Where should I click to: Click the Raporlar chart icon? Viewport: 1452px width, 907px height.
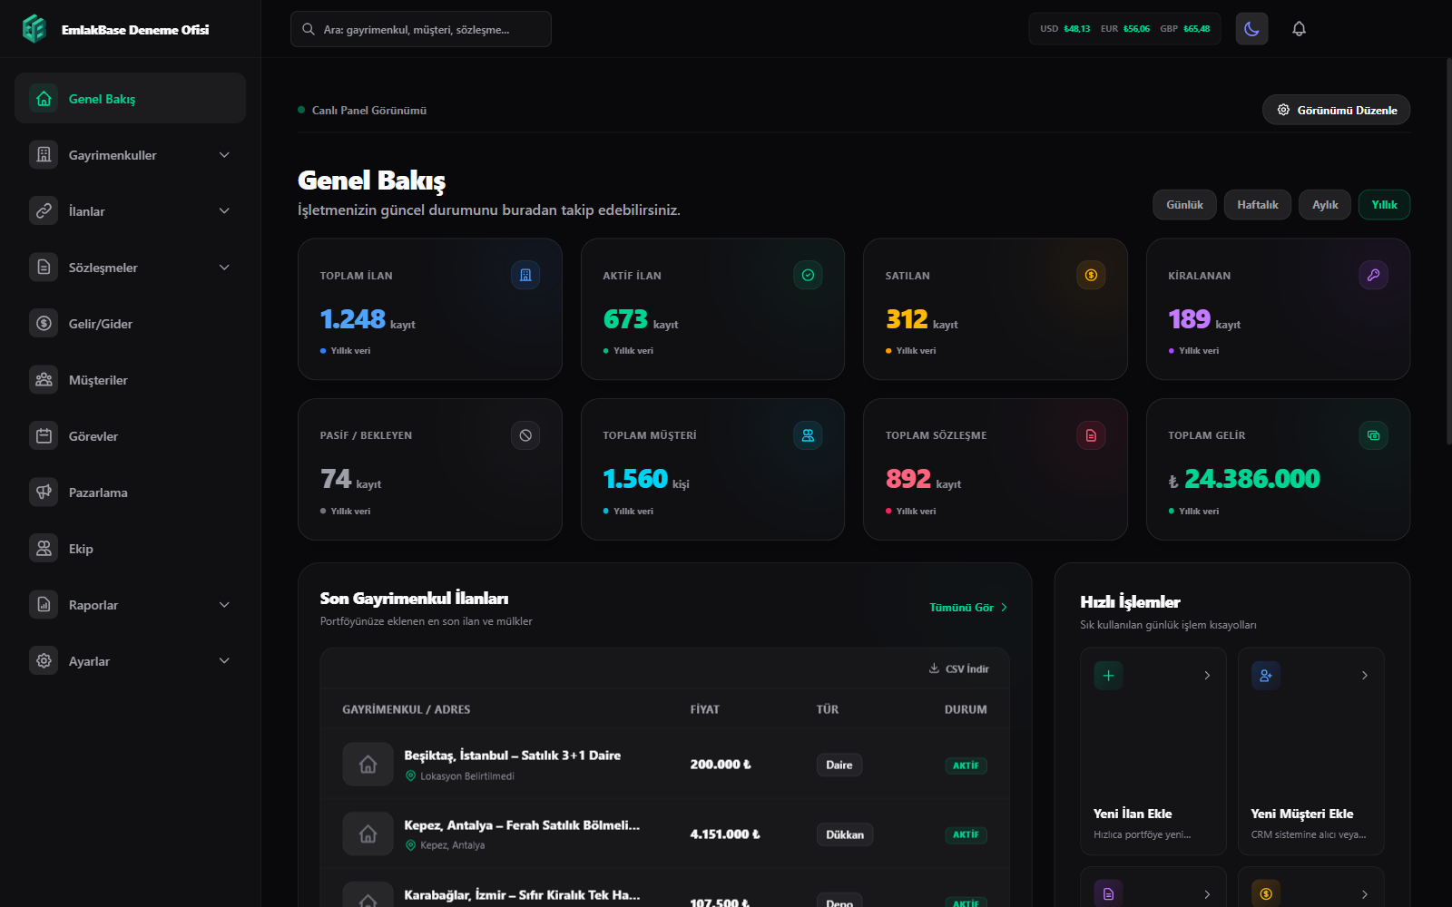(x=44, y=604)
